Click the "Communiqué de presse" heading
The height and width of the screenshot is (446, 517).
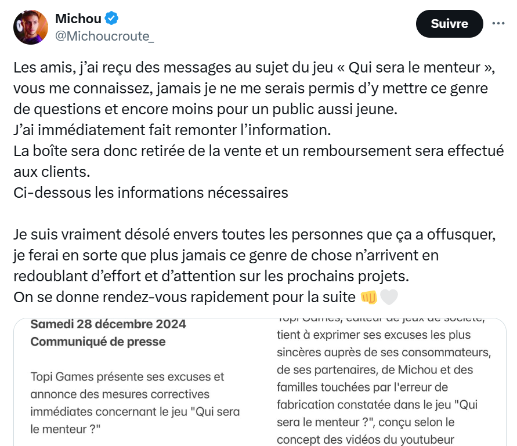tap(98, 342)
